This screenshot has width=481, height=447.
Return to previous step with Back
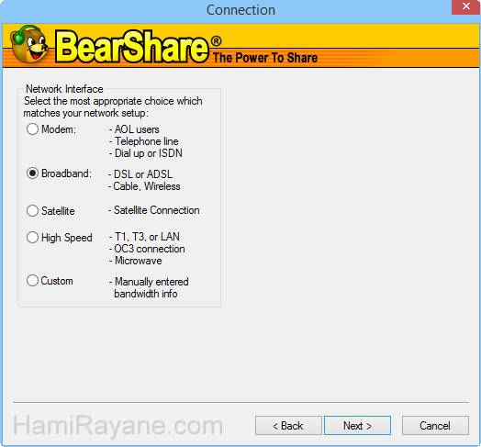pyautogui.click(x=288, y=426)
